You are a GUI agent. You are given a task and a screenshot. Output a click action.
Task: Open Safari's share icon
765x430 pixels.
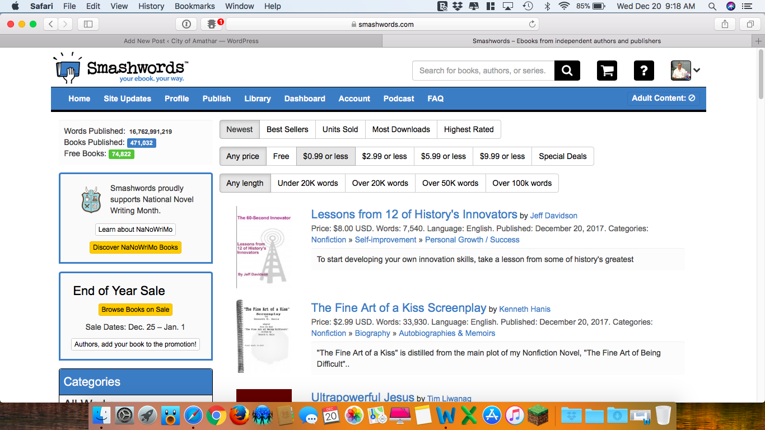pyautogui.click(x=725, y=24)
